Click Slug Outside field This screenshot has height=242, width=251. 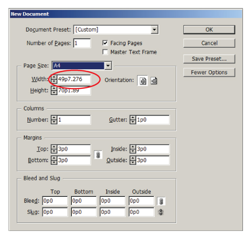[141, 212]
